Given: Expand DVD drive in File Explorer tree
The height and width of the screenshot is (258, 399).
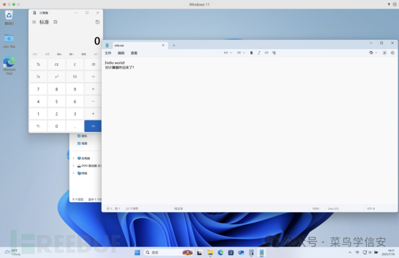Looking at the screenshot, I should (73, 166).
